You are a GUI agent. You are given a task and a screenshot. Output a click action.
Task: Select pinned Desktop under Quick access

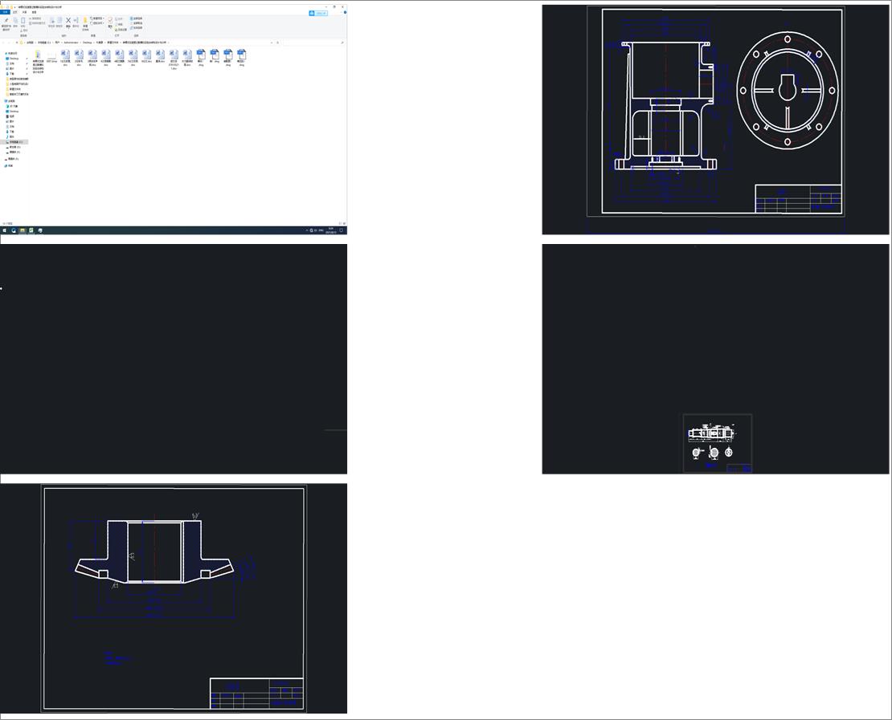tap(13, 59)
